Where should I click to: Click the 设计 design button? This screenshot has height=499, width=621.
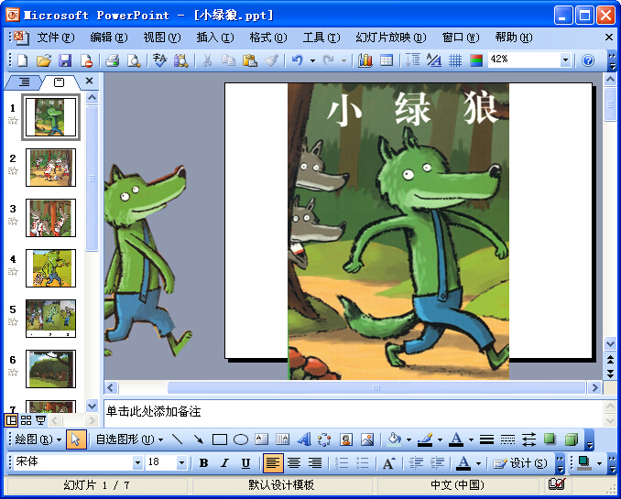click(x=520, y=463)
